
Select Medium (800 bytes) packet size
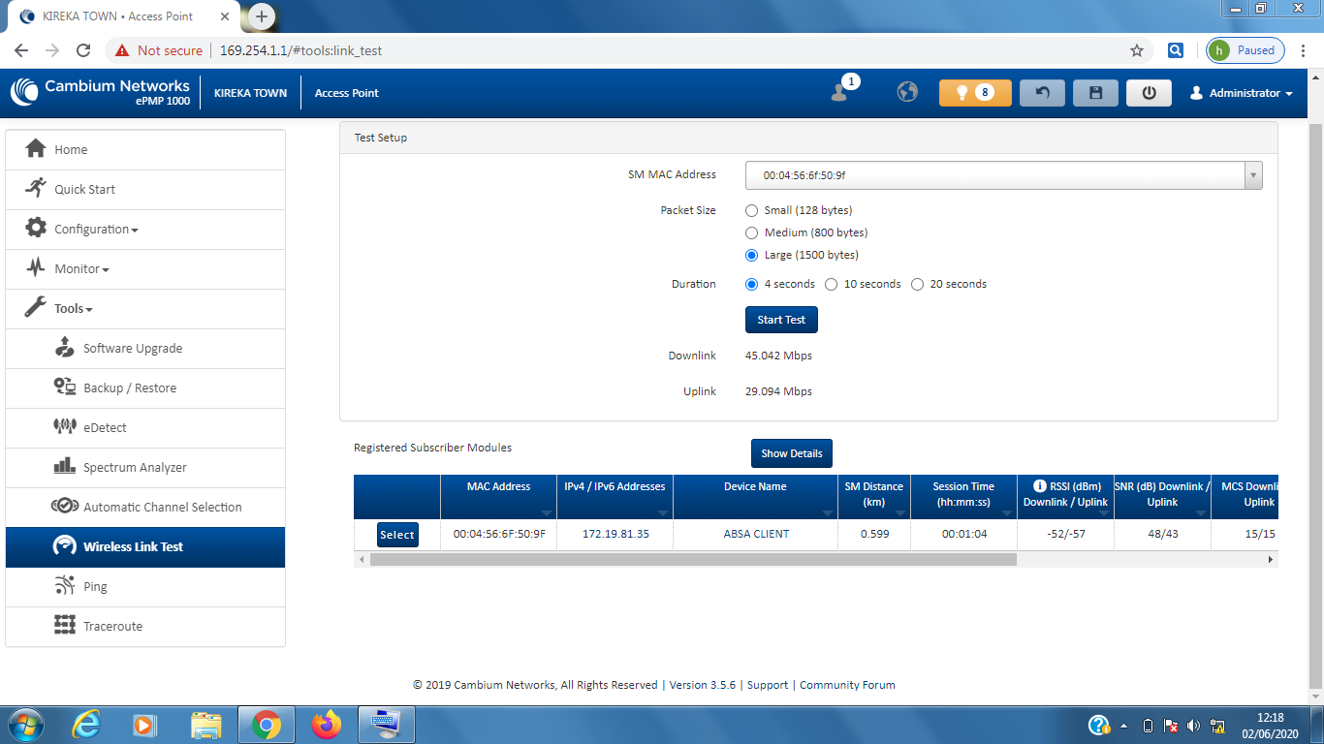click(751, 232)
